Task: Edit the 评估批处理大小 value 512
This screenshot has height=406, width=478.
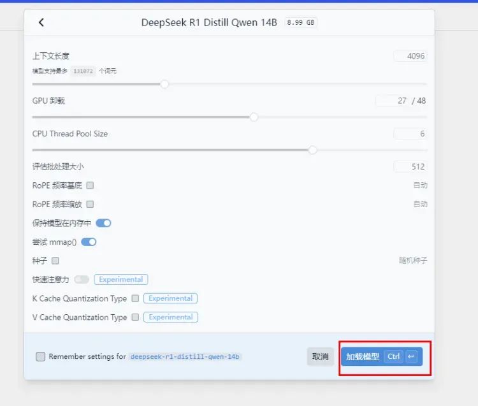Action: 410,167
